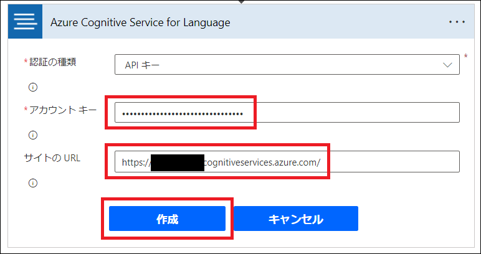Click the キャンセル button
This screenshot has height=254, width=481.
pyautogui.click(x=296, y=219)
